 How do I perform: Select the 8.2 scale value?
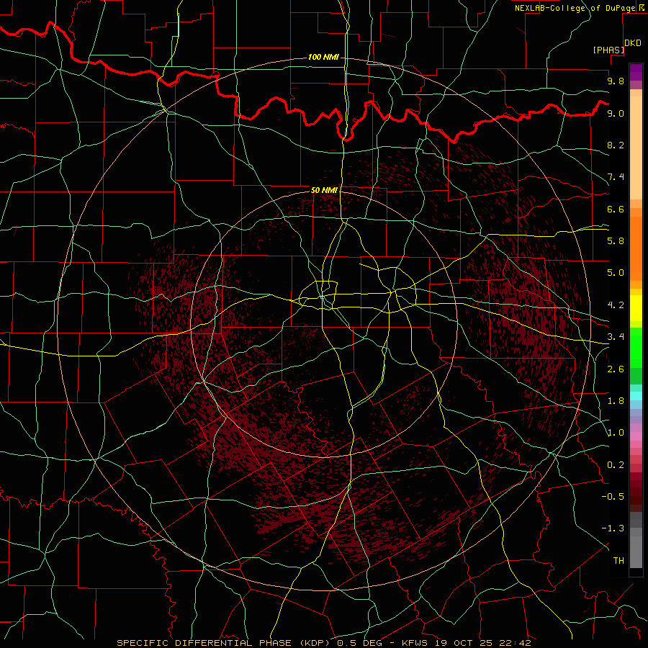(616, 145)
